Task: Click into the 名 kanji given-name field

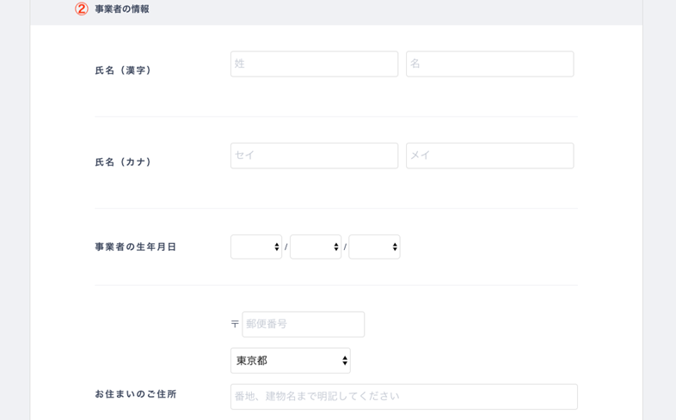Action: (x=489, y=64)
